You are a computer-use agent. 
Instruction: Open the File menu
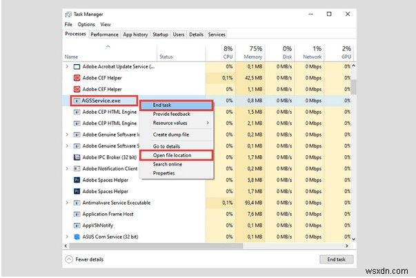coord(68,24)
